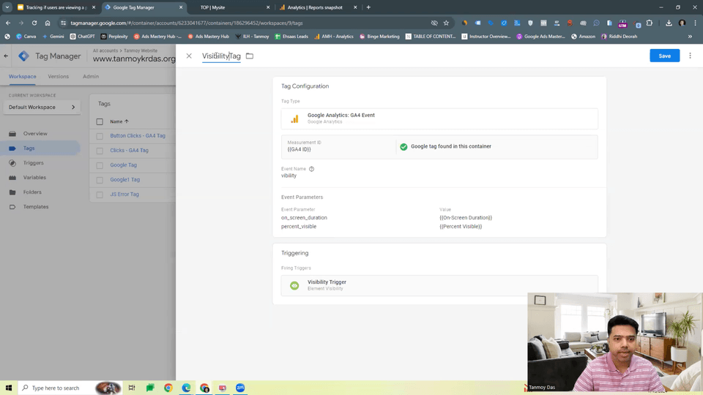The height and width of the screenshot is (395, 703).
Task: Click the GA4 Event bar chart icon
Action: [x=294, y=118]
